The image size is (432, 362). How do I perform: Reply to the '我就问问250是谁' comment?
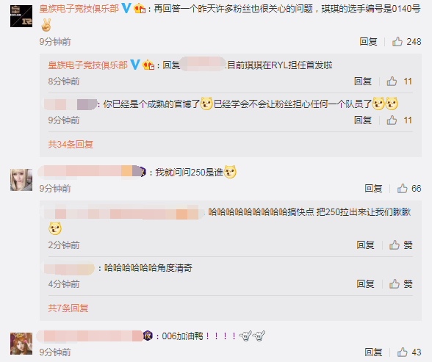tap(373, 188)
